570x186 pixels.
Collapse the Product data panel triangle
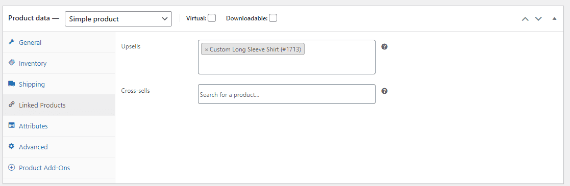tap(554, 18)
